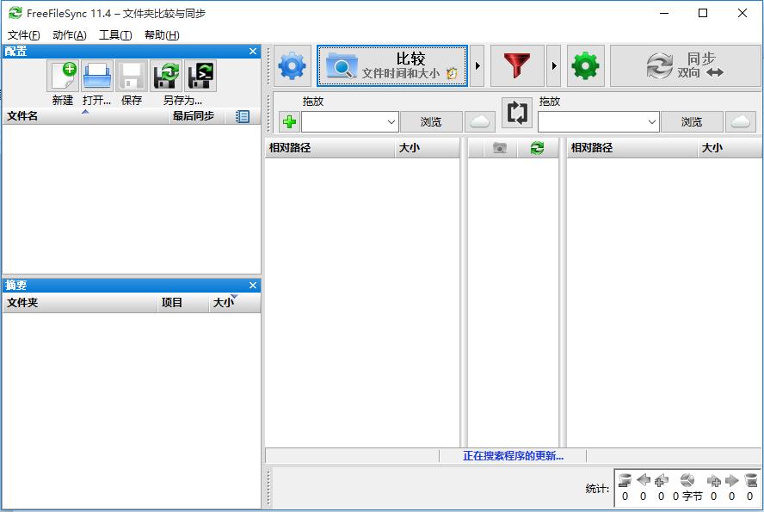This screenshot has width=764, height=512.
Task: Maximize the FreeFileSync window
Action: click(x=703, y=13)
